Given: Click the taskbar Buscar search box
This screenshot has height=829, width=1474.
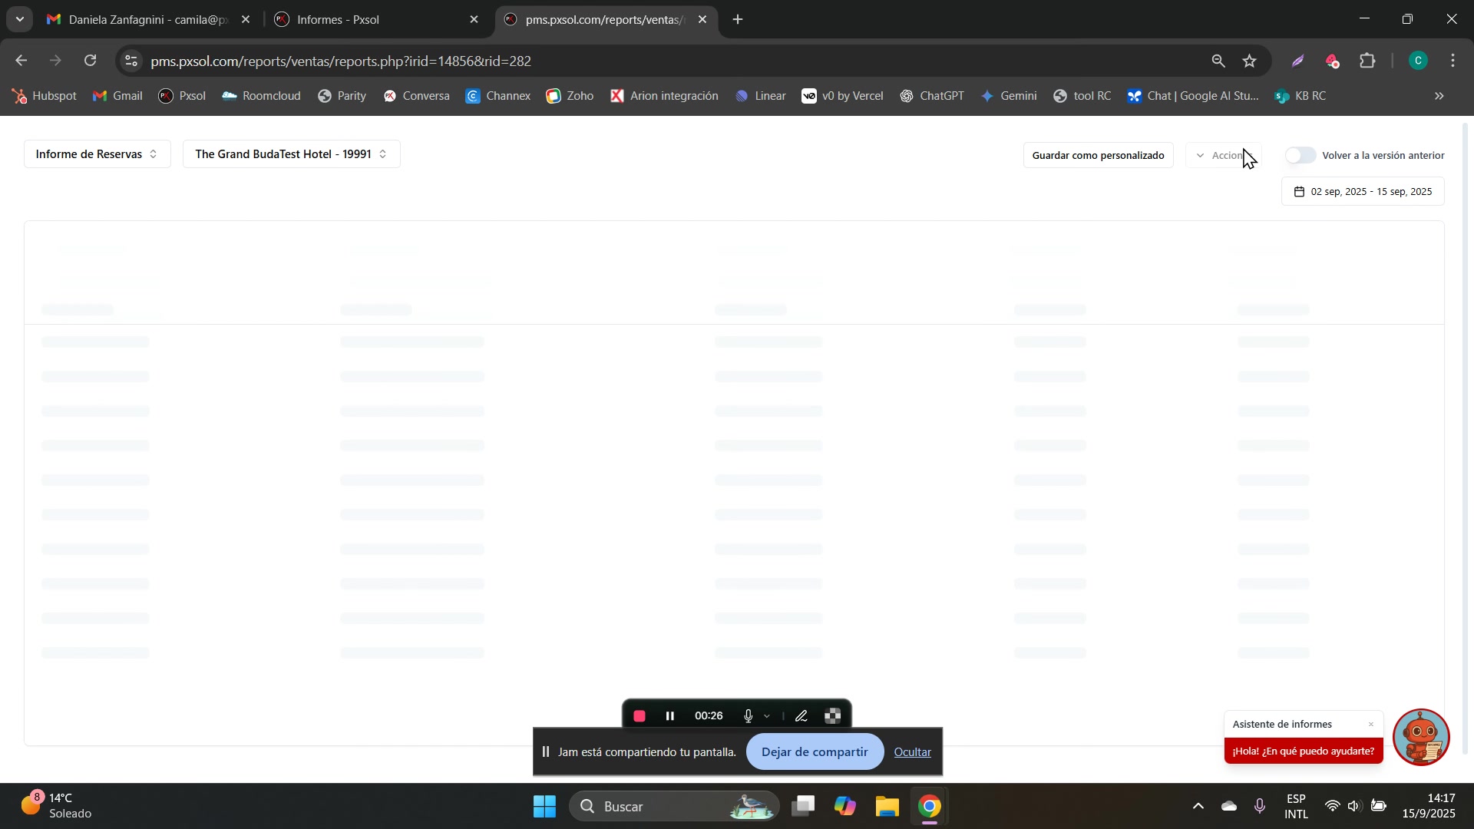Looking at the screenshot, I should pos(674,807).
